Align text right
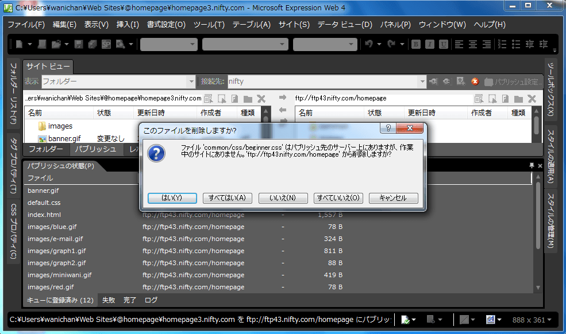 (487, 44)
